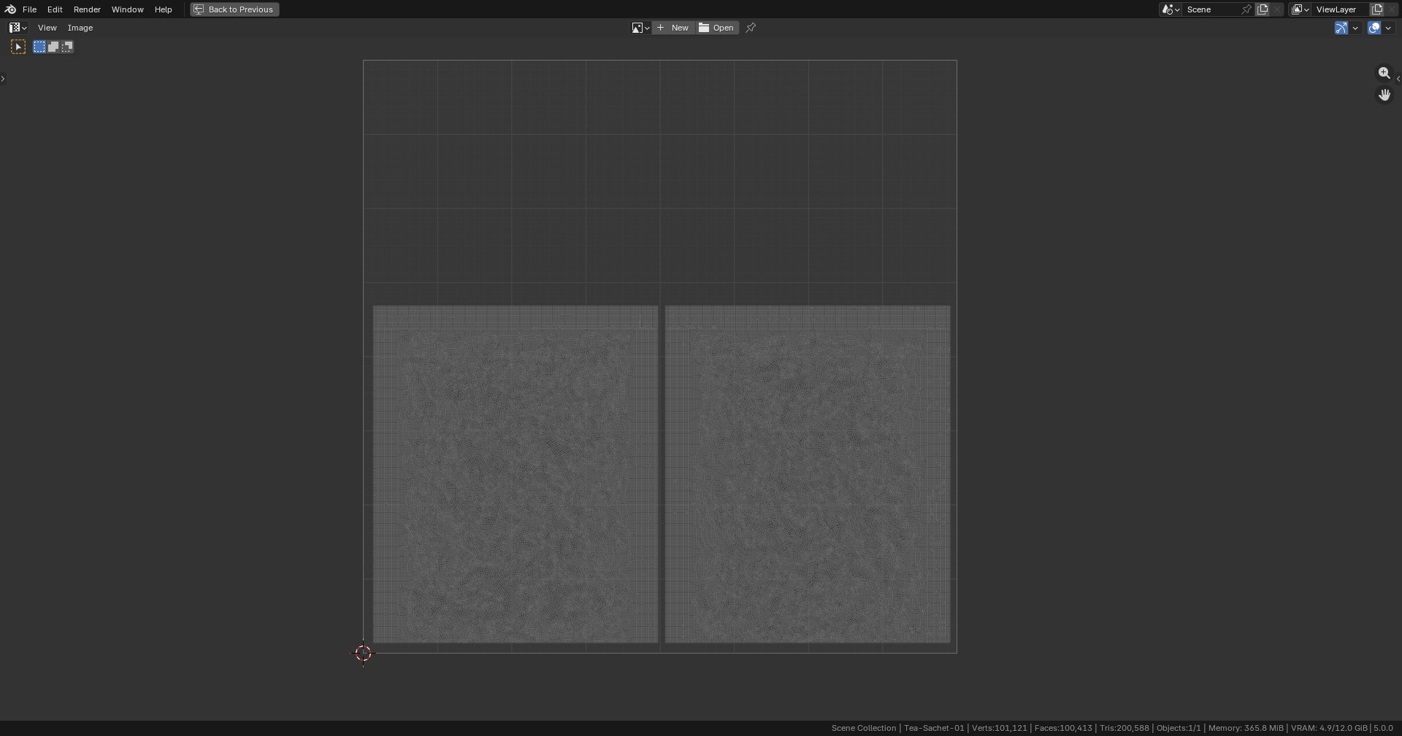Add a new scene via duplicate icon

click(1263, 9)
